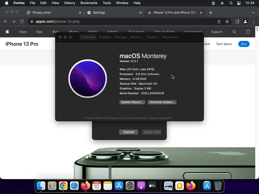Open the Apple menu in the menu bar
The height and width of the screenshot is (194, 259).
point(7,3)
